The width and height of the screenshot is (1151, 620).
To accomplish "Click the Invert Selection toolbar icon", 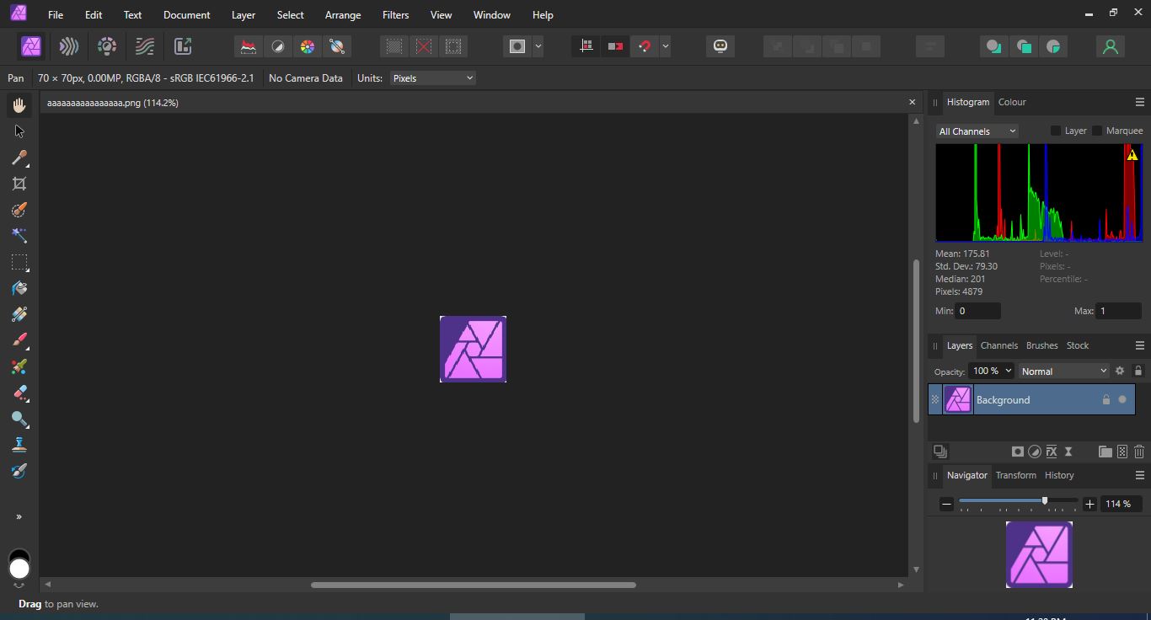I will (x=453, y=46).
